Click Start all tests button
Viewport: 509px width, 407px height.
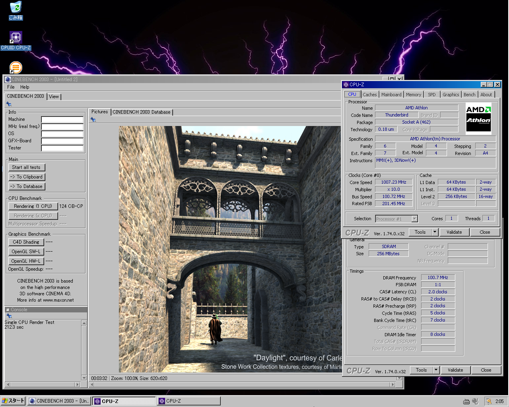click(x=26, y=167)
